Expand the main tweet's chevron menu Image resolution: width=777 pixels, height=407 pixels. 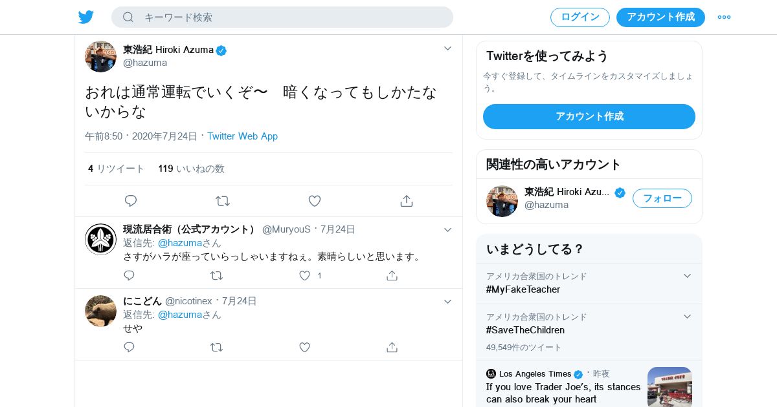point(447,48)
